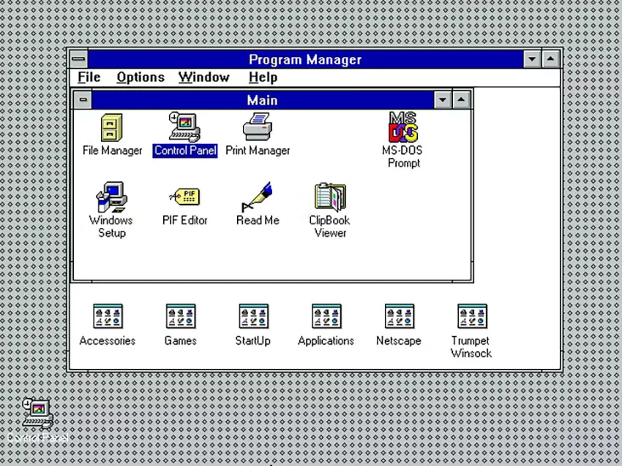Open the Read Me icon

click(x=258, y=196)
